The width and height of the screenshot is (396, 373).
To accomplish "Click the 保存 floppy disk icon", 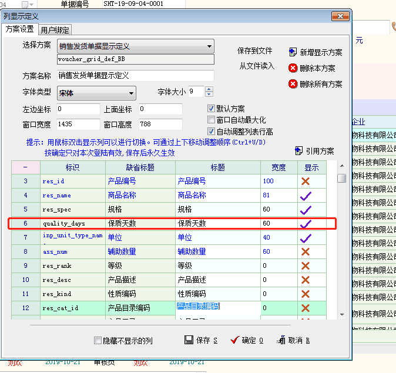I will 189,340.
